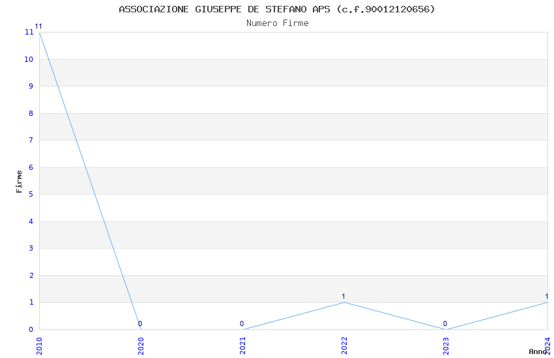Click the data point value '1' for 2022
The height and width of the screenshot is (358, 554).
coord(343,296)
